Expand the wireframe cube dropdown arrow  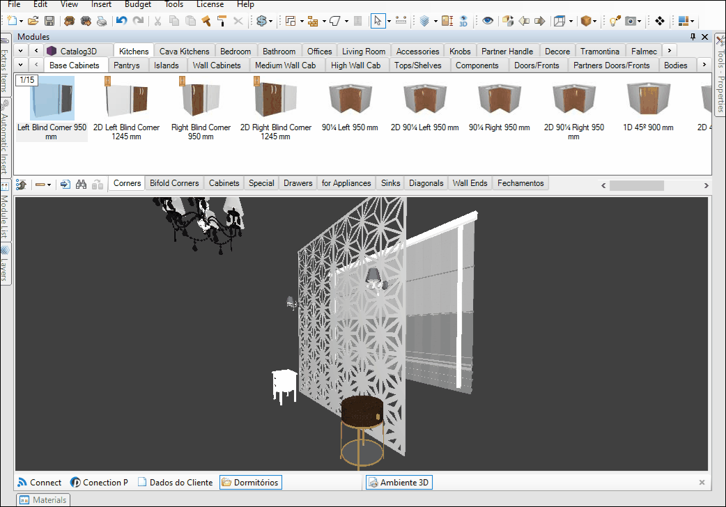click(x=571, y=22)
